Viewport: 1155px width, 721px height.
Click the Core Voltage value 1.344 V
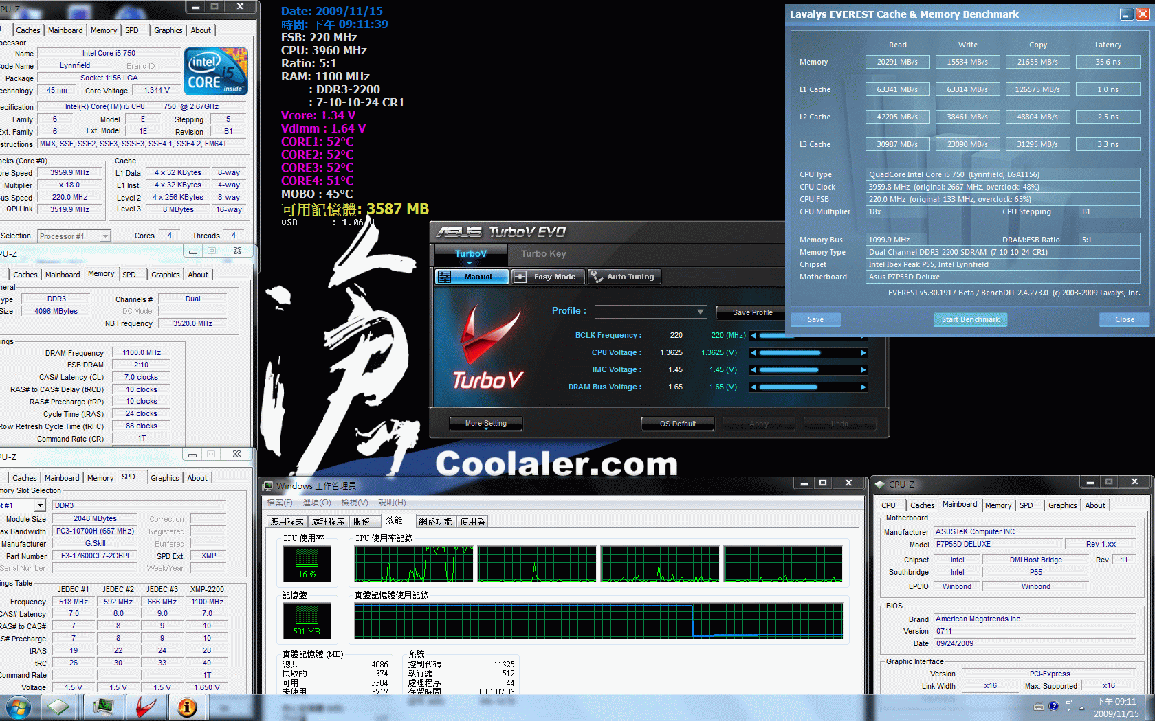click(x=157, y=90)
